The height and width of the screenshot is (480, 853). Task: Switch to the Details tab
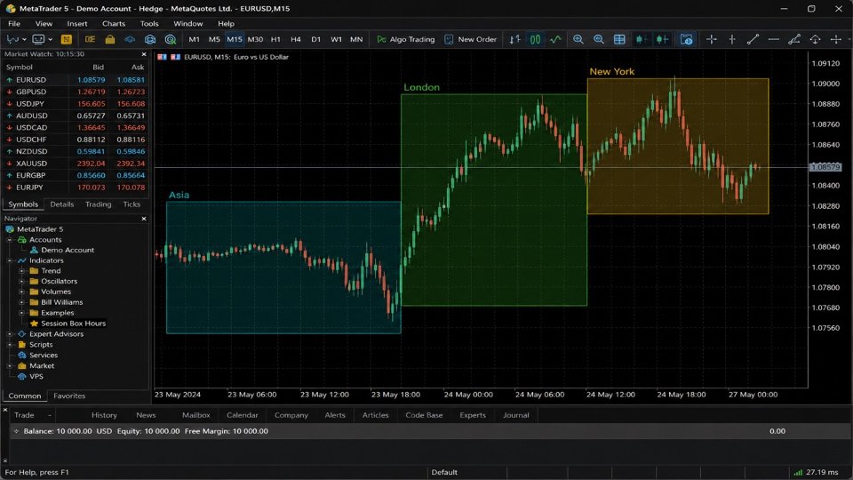[x=62, y=204]
